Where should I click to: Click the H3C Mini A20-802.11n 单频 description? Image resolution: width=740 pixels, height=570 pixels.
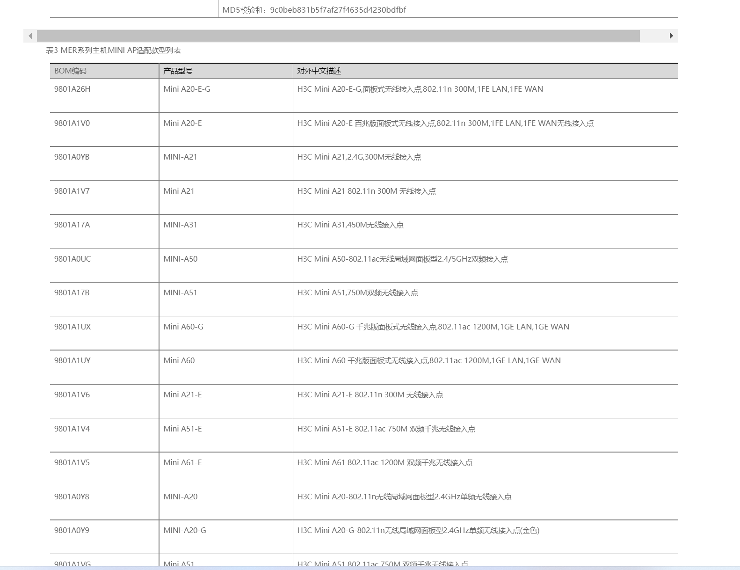pyautogui.click(x=404, y=497)
